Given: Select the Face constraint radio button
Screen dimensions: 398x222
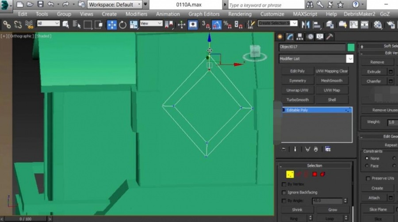Looking at the screenshot, I should [x=367, y=166].
